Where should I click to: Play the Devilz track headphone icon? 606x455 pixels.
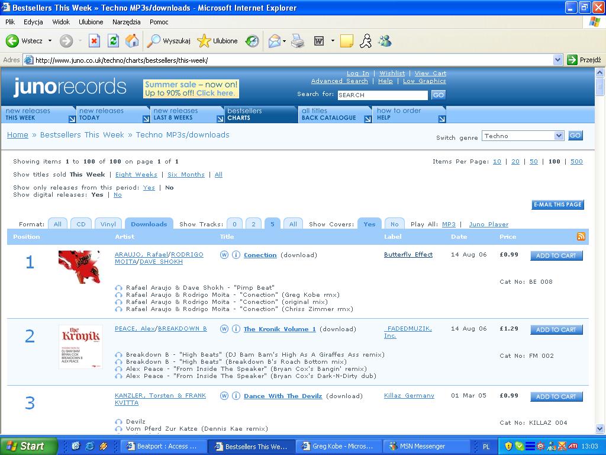click(118, 422)
